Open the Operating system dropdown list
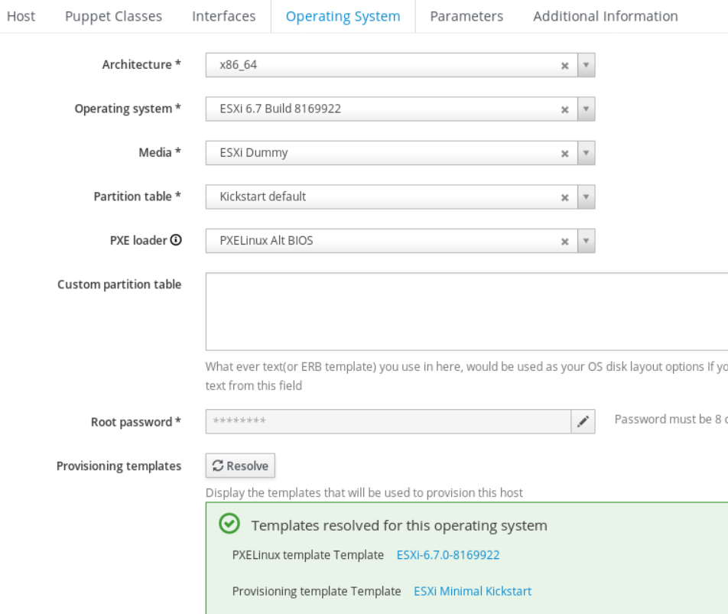Screen dimensions: 728x614 tap(586, 109)
